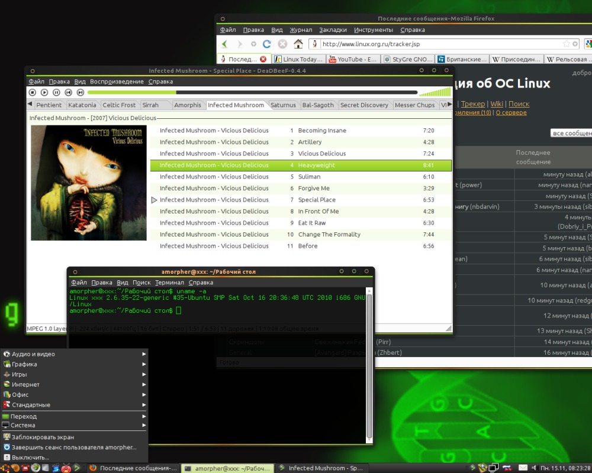Click the DeaDBeeF launcher next to TV icon
Screen dimensions: 592x473
76,468
